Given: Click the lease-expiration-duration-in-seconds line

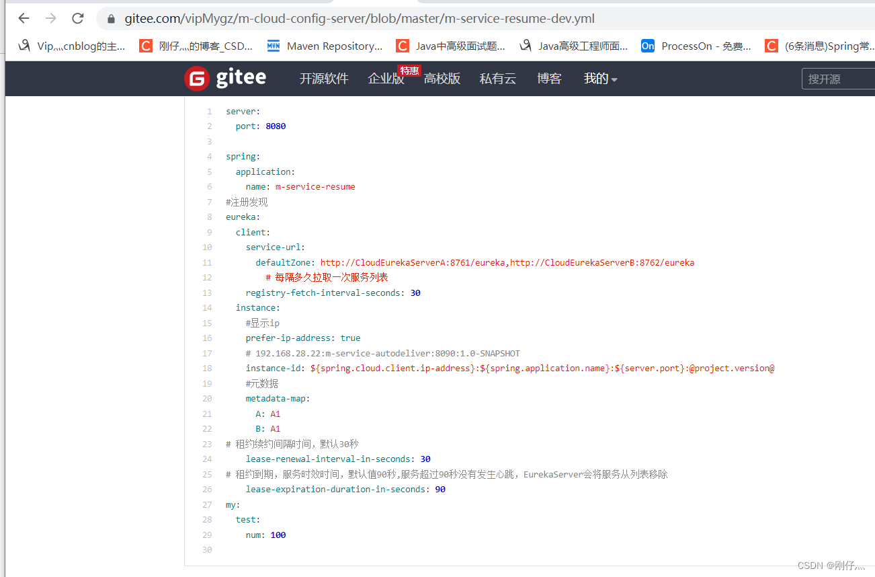Looking at the screenshot, I should click(x=345, y=490).
